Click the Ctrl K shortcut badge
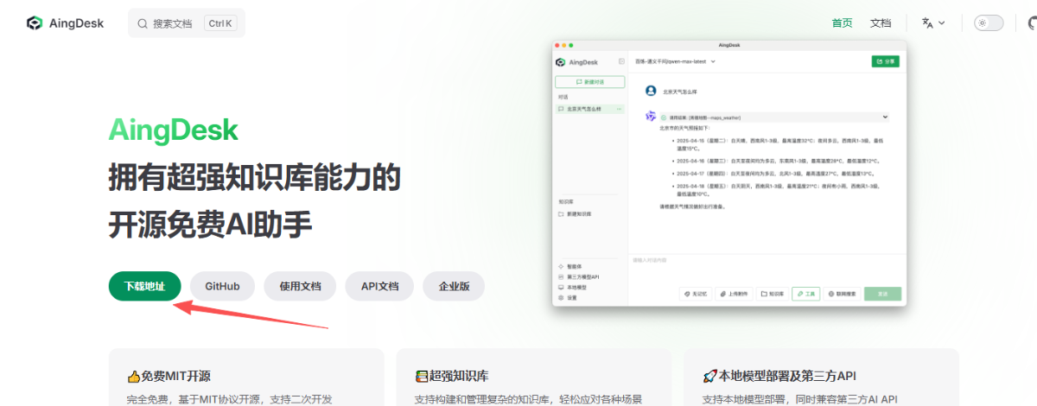The width and height of the screenshot is (1037, 406). (220, 23)
